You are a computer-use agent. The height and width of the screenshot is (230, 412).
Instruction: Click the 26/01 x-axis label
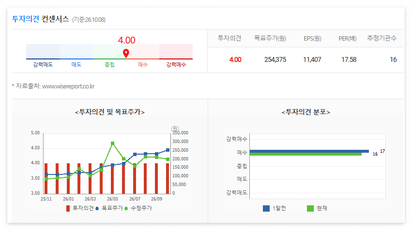click(x=68, y=199)
